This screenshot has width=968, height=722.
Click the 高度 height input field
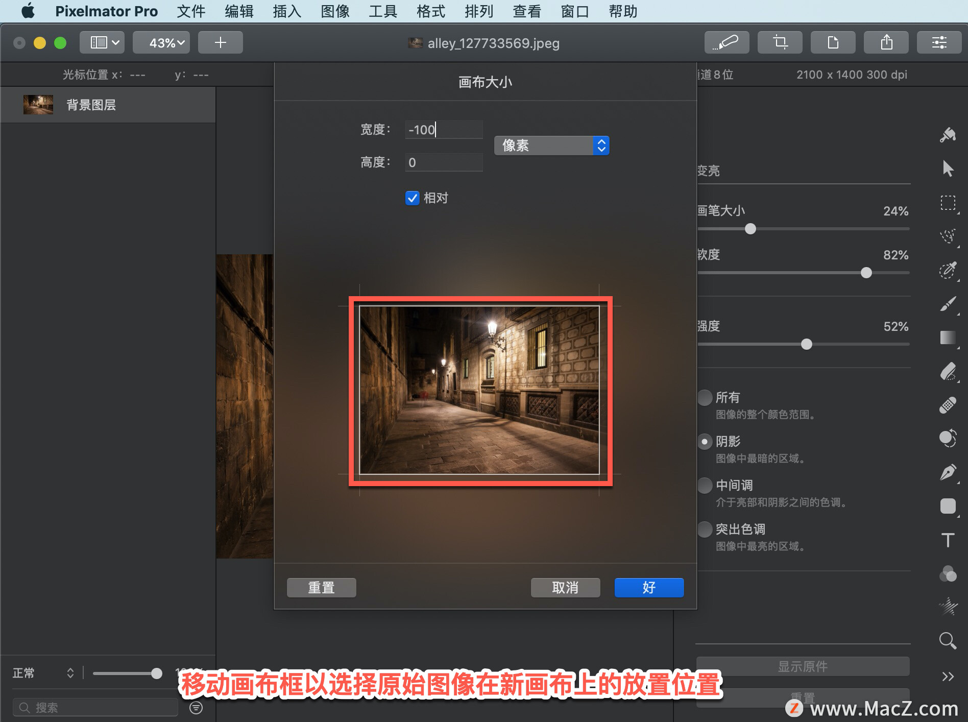click(444, 162)
